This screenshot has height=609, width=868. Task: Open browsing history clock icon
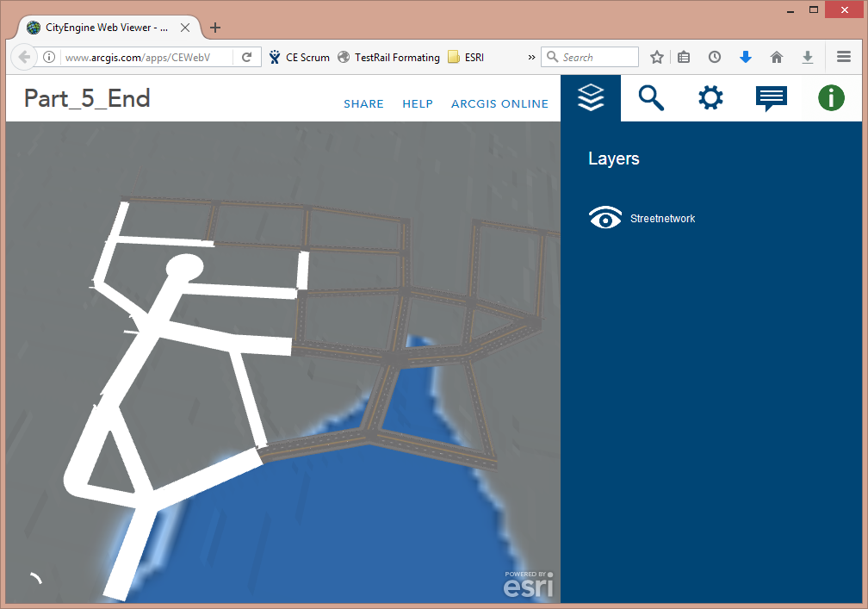point(715,57)
